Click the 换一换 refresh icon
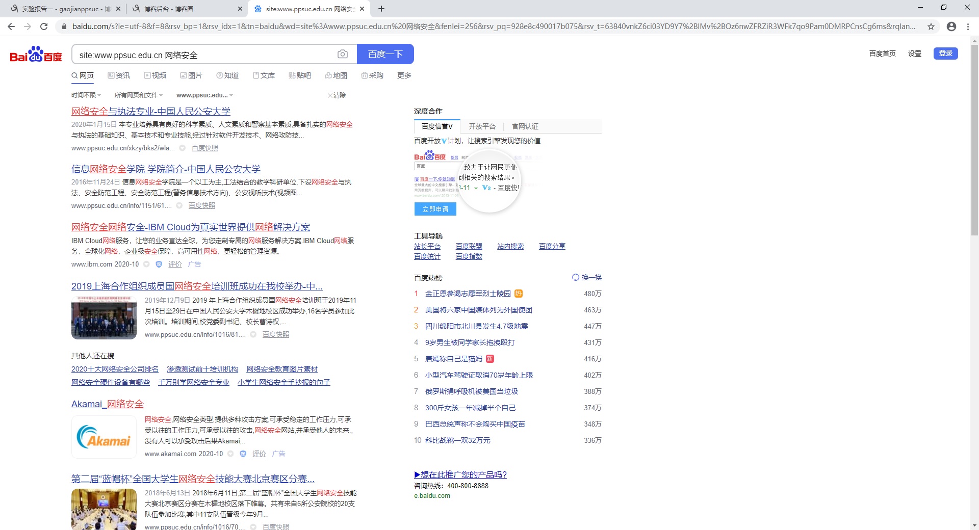Screen dimensions: 979x530 tap(576, 277)
